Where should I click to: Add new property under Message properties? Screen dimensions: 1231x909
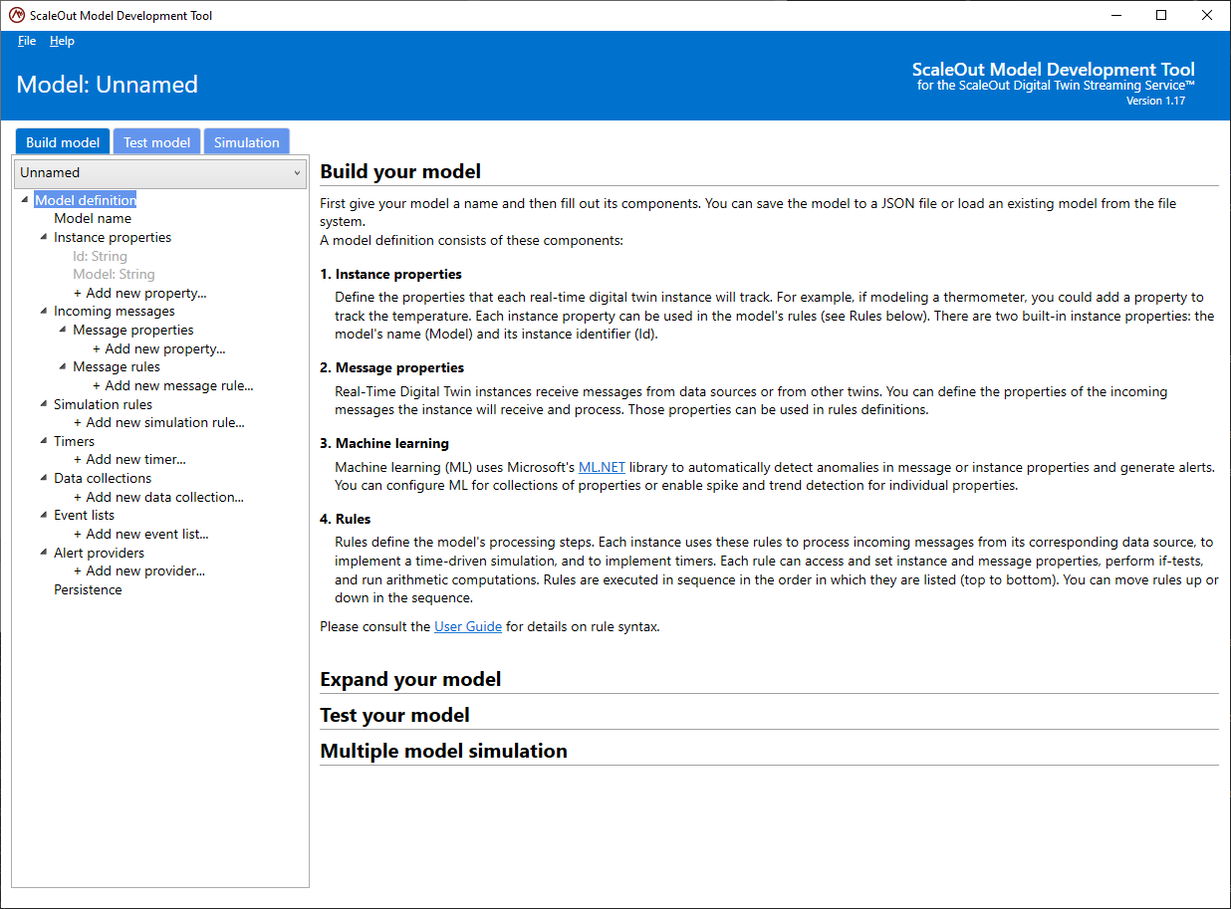(x=159, y=348)
